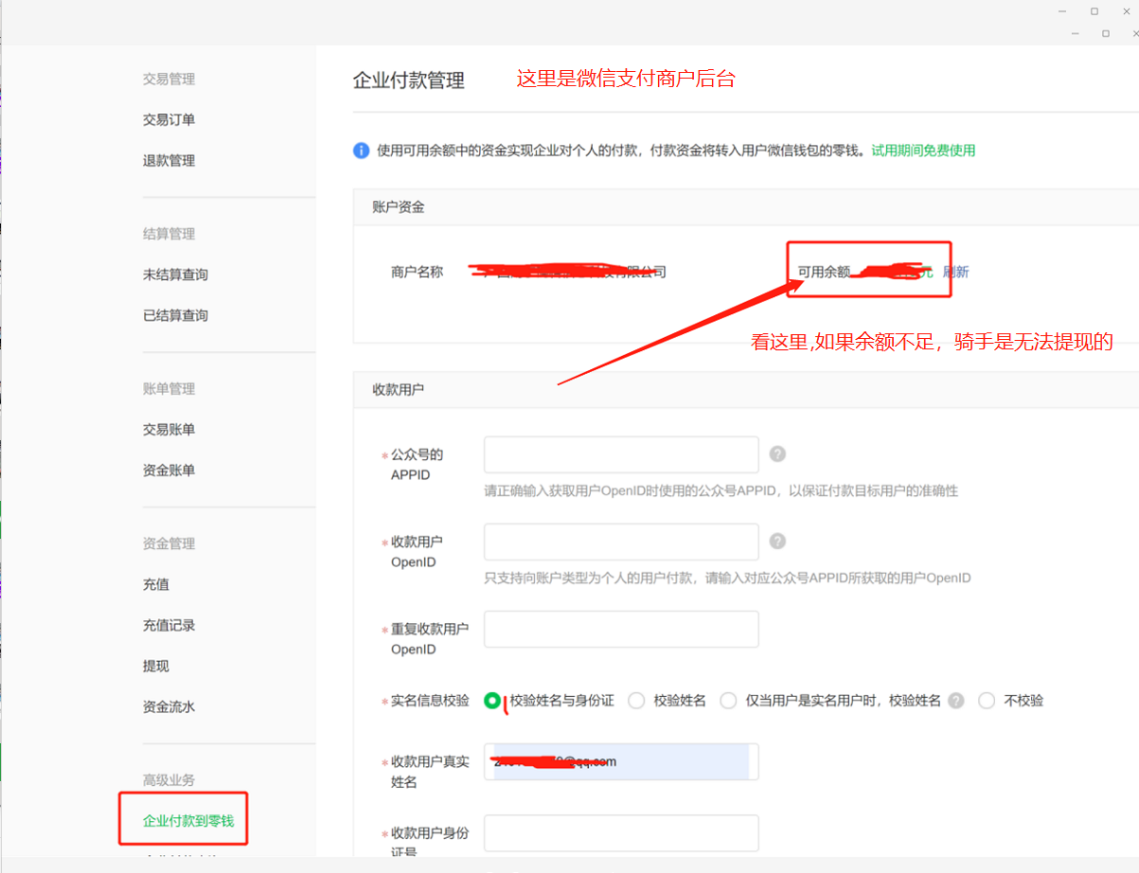Click the 账单管理 section heading
This screenshot has width=1139, height=873.
(169, 388)
